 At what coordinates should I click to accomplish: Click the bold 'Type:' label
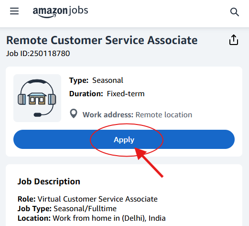[79, 80]
